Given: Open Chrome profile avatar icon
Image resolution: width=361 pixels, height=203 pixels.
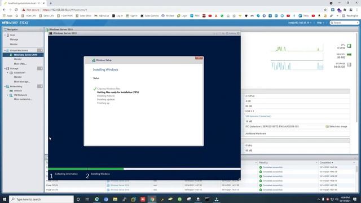Looking at the screenshot, I should [x=351, y=10].
